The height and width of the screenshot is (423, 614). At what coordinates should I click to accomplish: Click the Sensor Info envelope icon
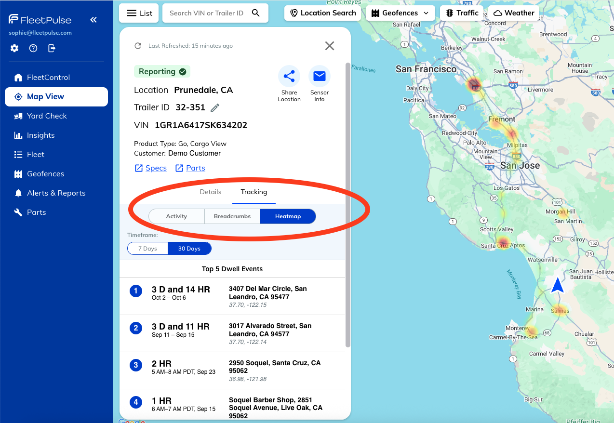click(319, 76)
